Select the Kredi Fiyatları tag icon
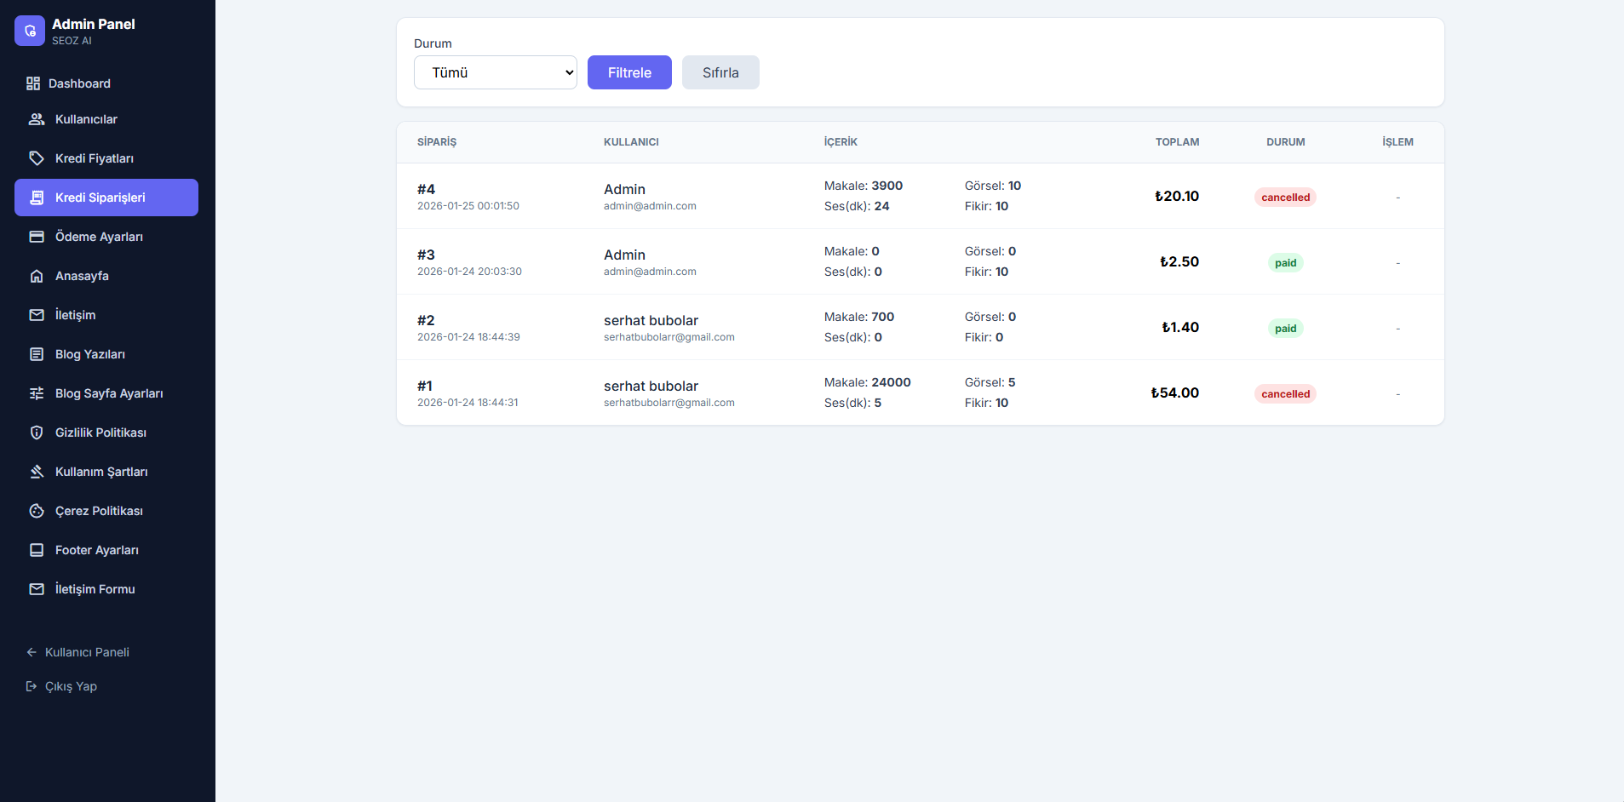The width and height of the screenshot is (1624, 802). (37, 158)
